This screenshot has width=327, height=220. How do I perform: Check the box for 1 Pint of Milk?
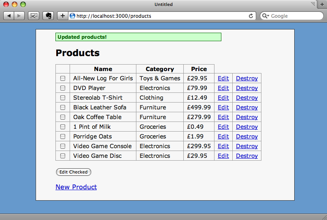pos(63,127)
